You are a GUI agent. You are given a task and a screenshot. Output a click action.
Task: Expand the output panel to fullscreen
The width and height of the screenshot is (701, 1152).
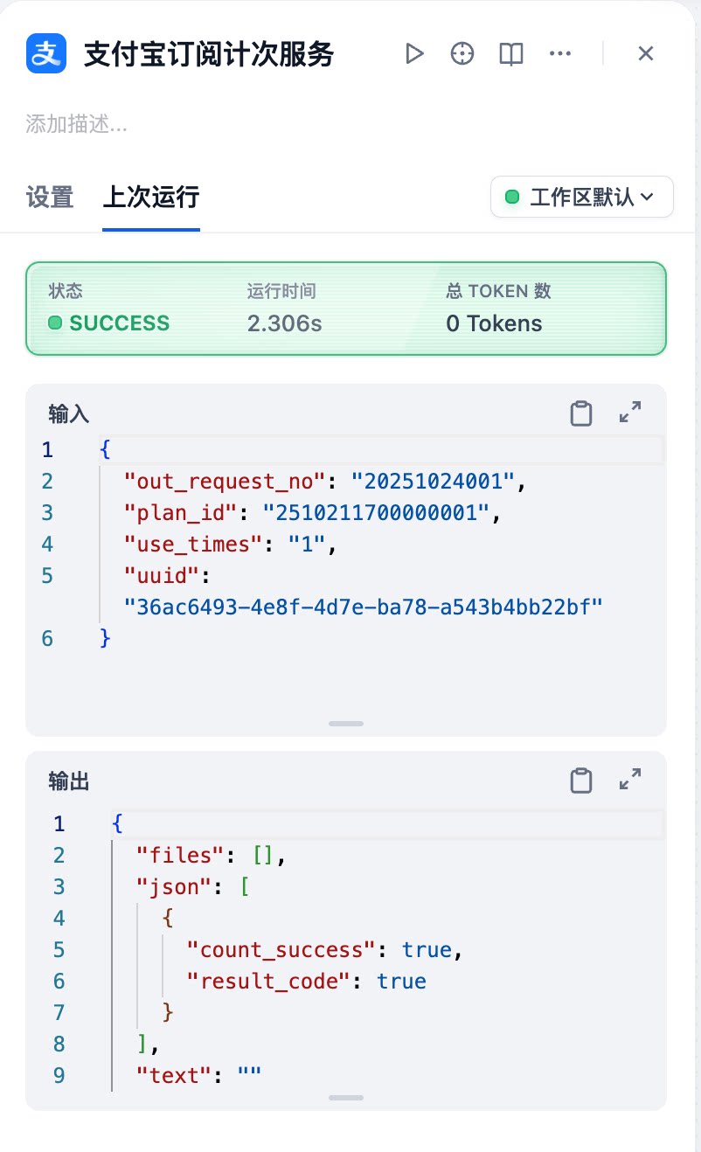[630, 780]
